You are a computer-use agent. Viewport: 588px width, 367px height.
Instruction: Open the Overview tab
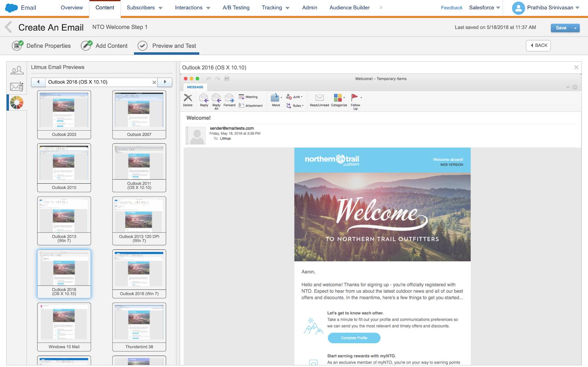coord(72,8)
